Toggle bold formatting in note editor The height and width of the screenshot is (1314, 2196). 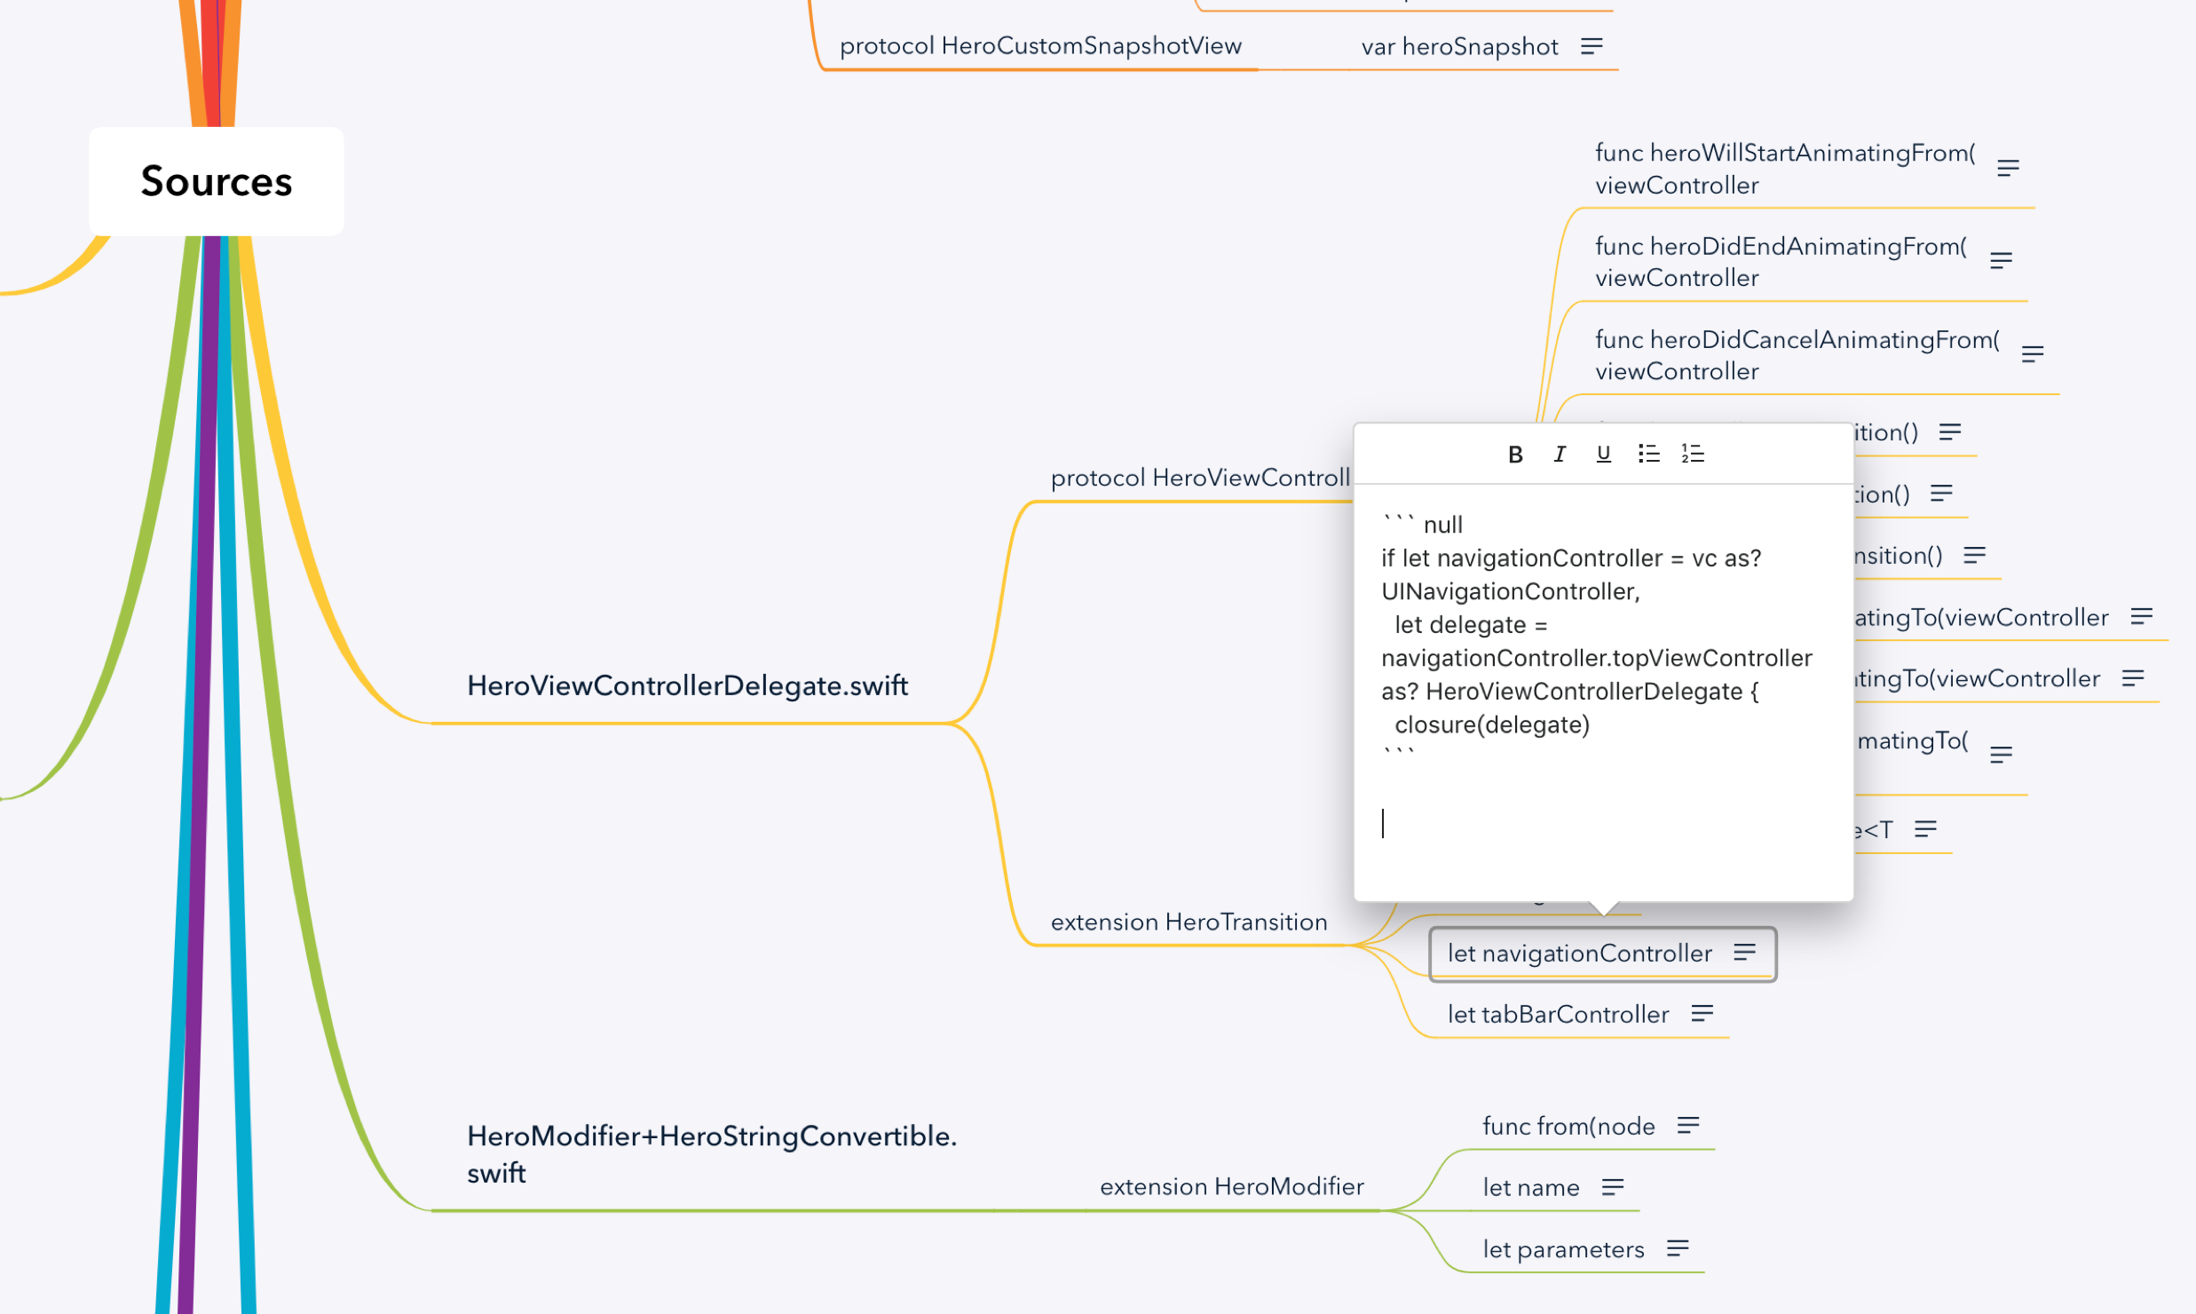[1515, 455]
